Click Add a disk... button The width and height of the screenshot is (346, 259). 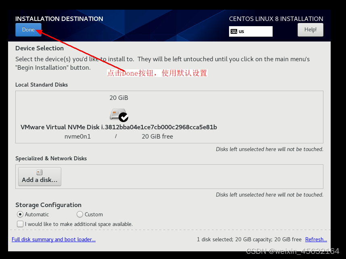click(x=40, y=176)
